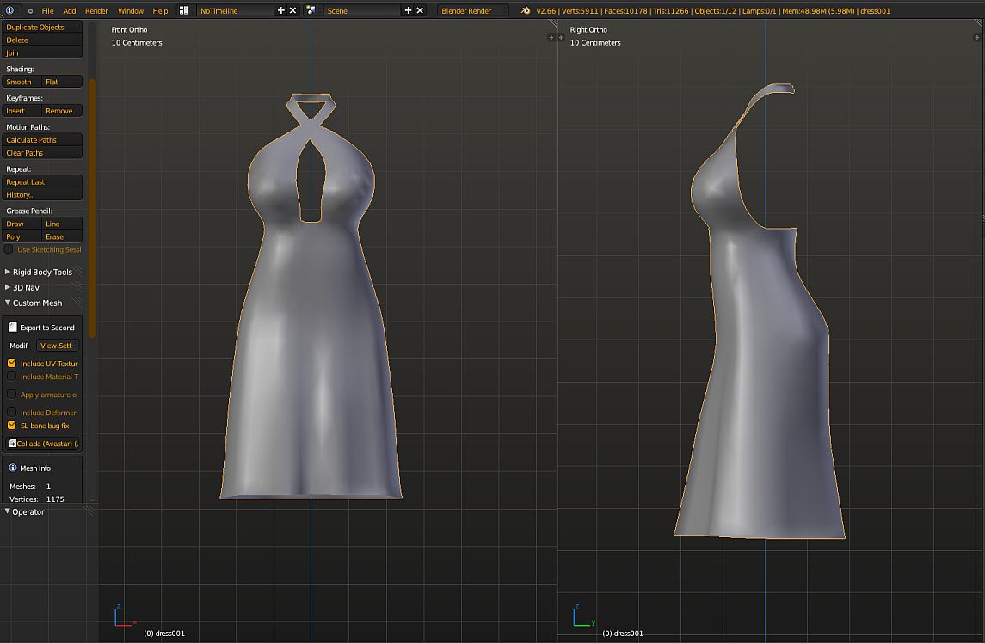Open the screen layout browser icon

[x=184, y=10]
